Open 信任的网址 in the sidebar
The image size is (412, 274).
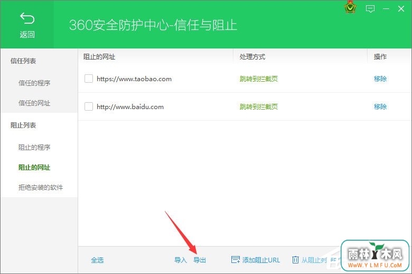click(x=34, y=103)
